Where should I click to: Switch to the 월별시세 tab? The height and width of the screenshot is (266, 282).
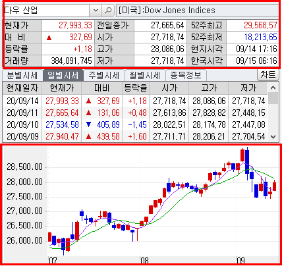coord(144,76)
